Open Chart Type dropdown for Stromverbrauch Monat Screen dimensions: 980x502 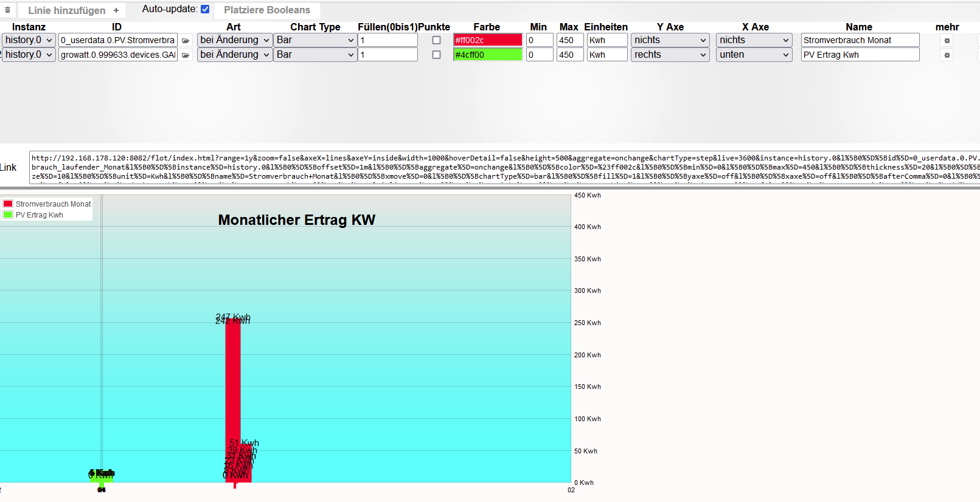(315, 40)
